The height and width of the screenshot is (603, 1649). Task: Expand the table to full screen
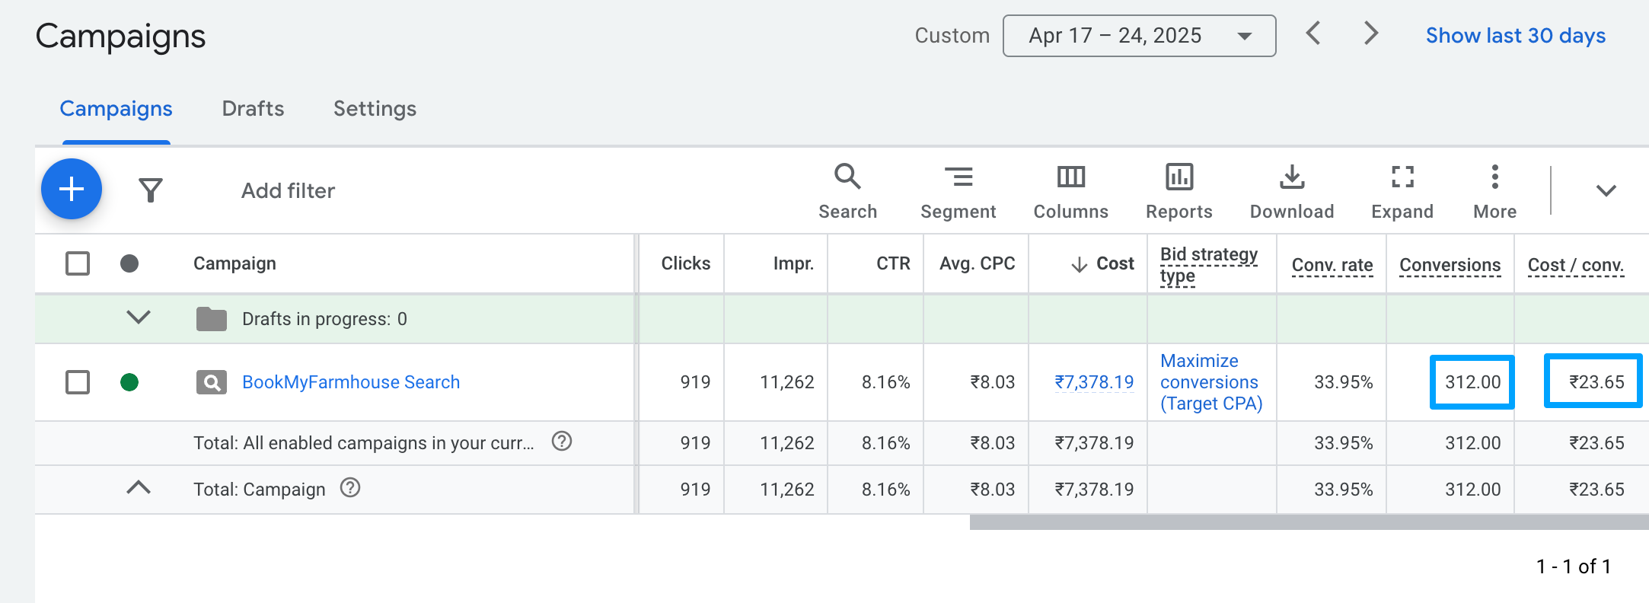tap(1402, 190)
